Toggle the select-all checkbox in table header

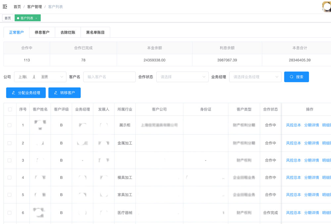click(x=10, y=109)
